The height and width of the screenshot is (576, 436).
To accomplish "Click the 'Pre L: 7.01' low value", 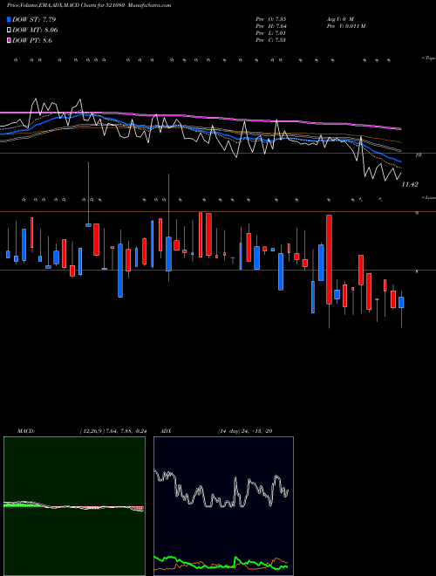I will click(x=271, y=33).
